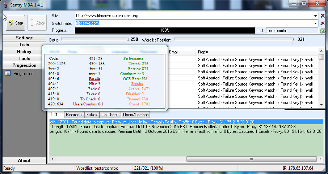Image resolution: width=328 pixels, height=174 pixels.
Task: Open the About section
Action: click(24, 160)
